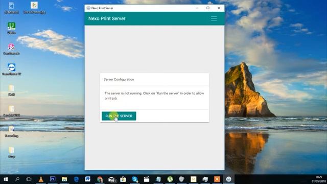Image resolution: width=327 pixels, height=184 pixels.
Task: Launch Microsoft Edge from the taskbar
Action: (x=76, y=179)
